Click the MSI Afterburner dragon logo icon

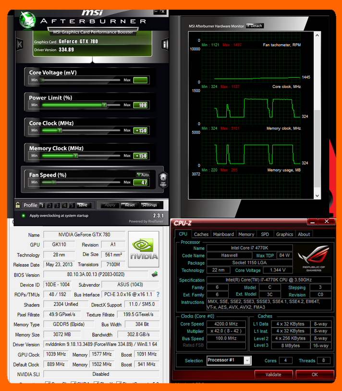point(27,20)
